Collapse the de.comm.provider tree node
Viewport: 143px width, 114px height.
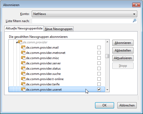17,42
